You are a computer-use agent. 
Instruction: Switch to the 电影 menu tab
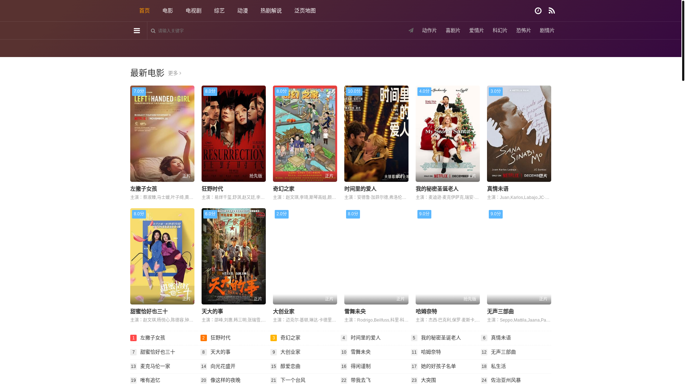click(x=168, y=11)
